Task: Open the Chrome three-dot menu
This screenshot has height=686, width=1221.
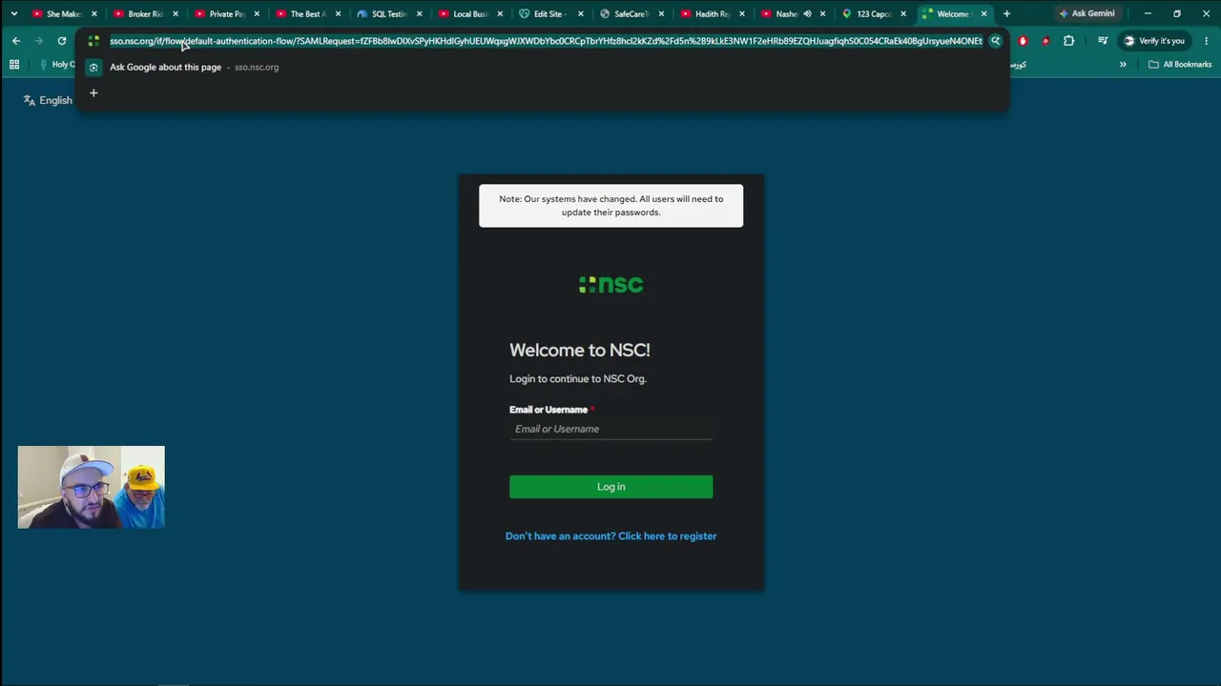Action: point(1206,41)
